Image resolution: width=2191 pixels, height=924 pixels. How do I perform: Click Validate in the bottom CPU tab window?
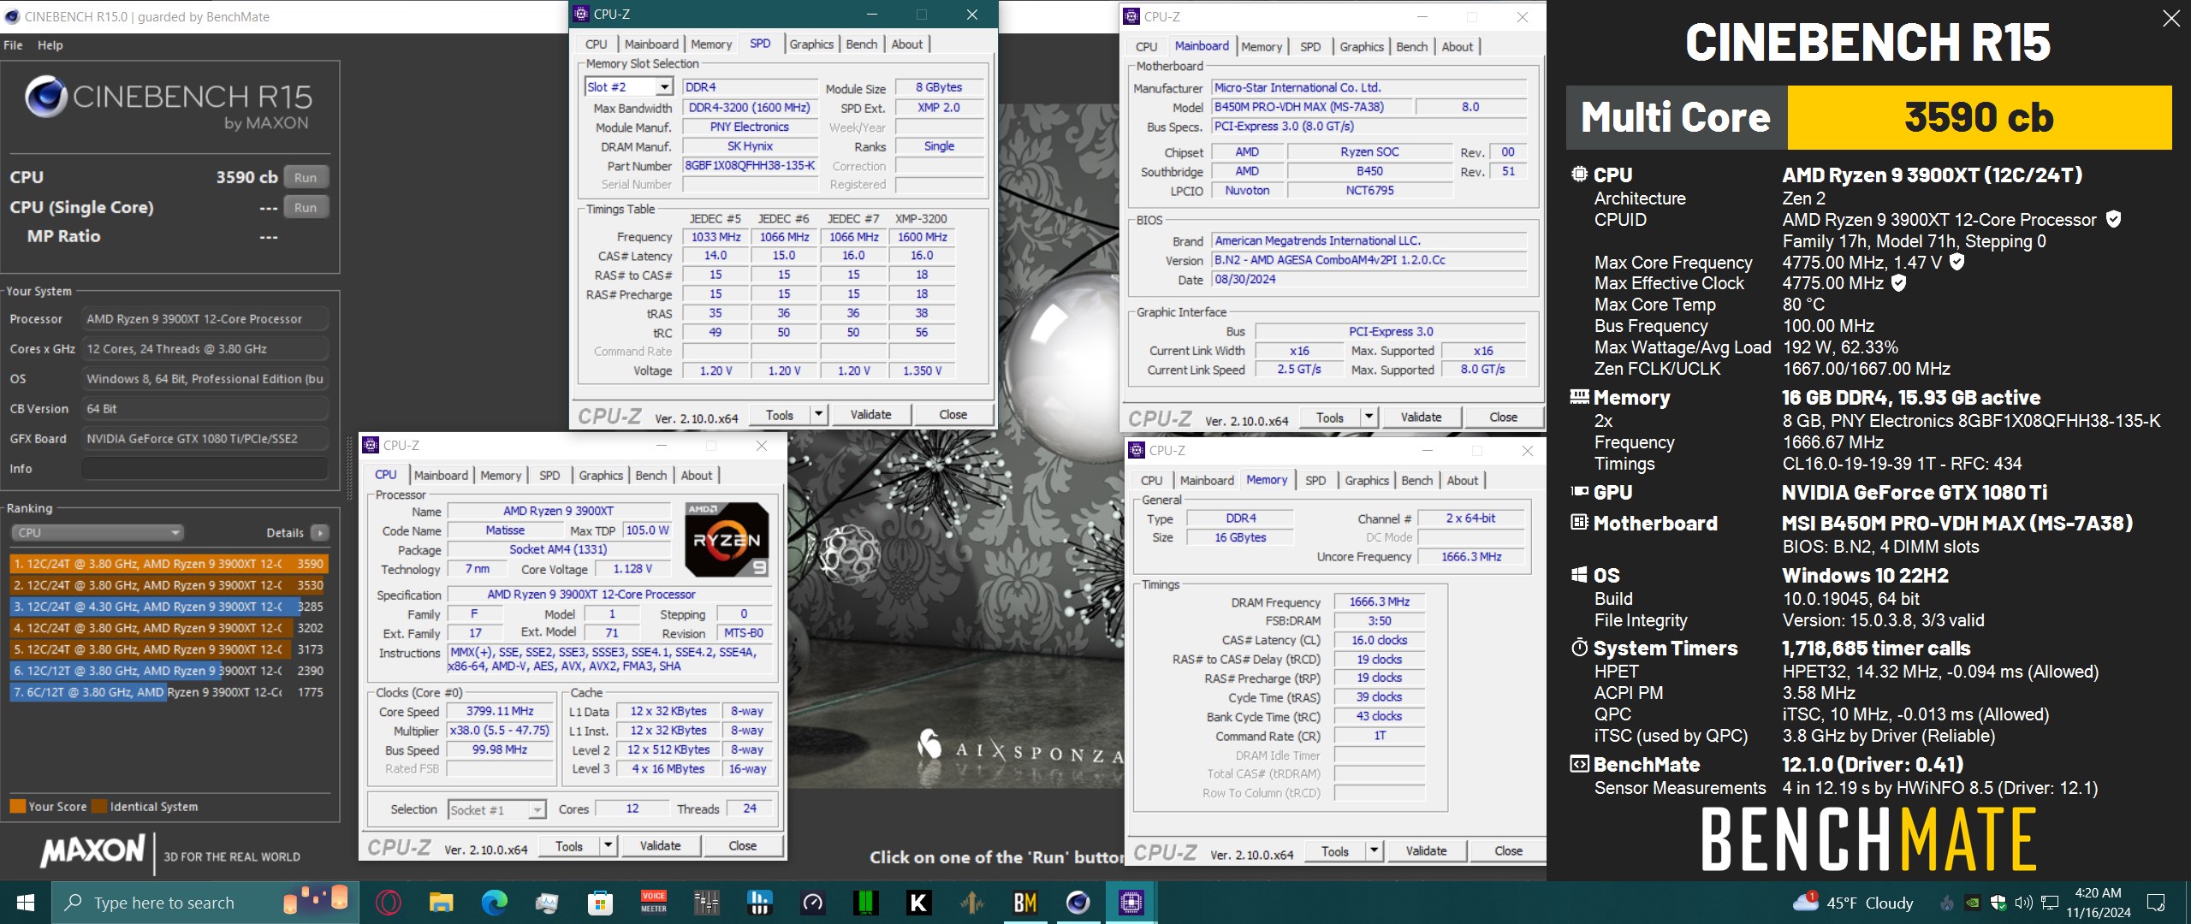[661, 845]
